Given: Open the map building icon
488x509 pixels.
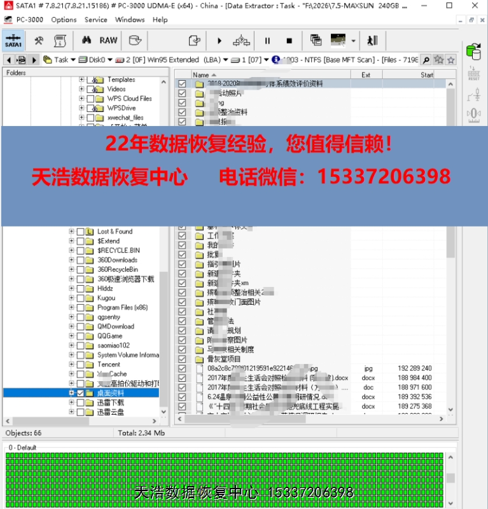Looking at the screenshot, I should (x=241, y=41).
